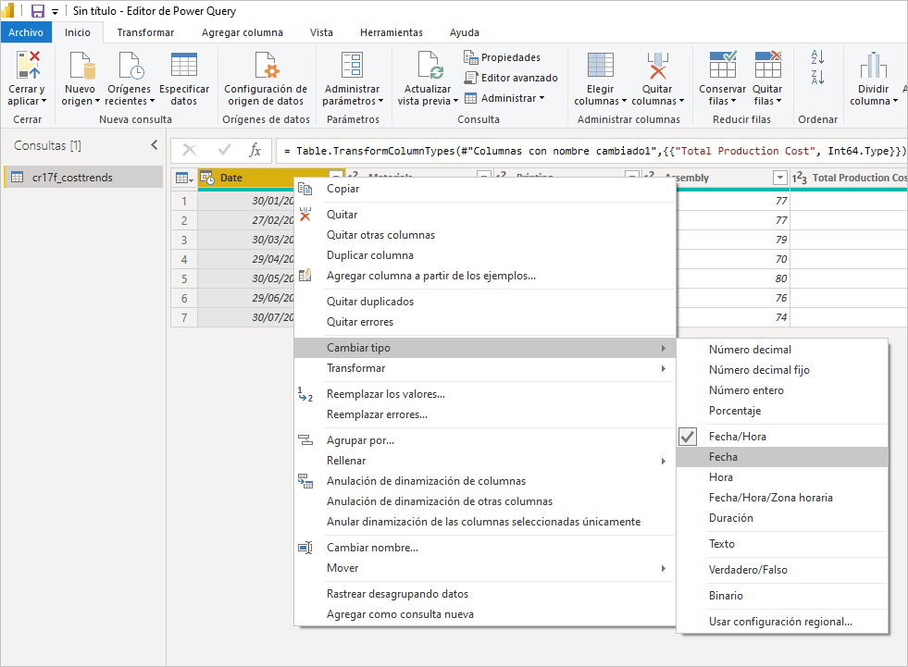The image size is (908, 667).
Task: Select the checked Fecha/Hora type option
Action: [782, 437]
